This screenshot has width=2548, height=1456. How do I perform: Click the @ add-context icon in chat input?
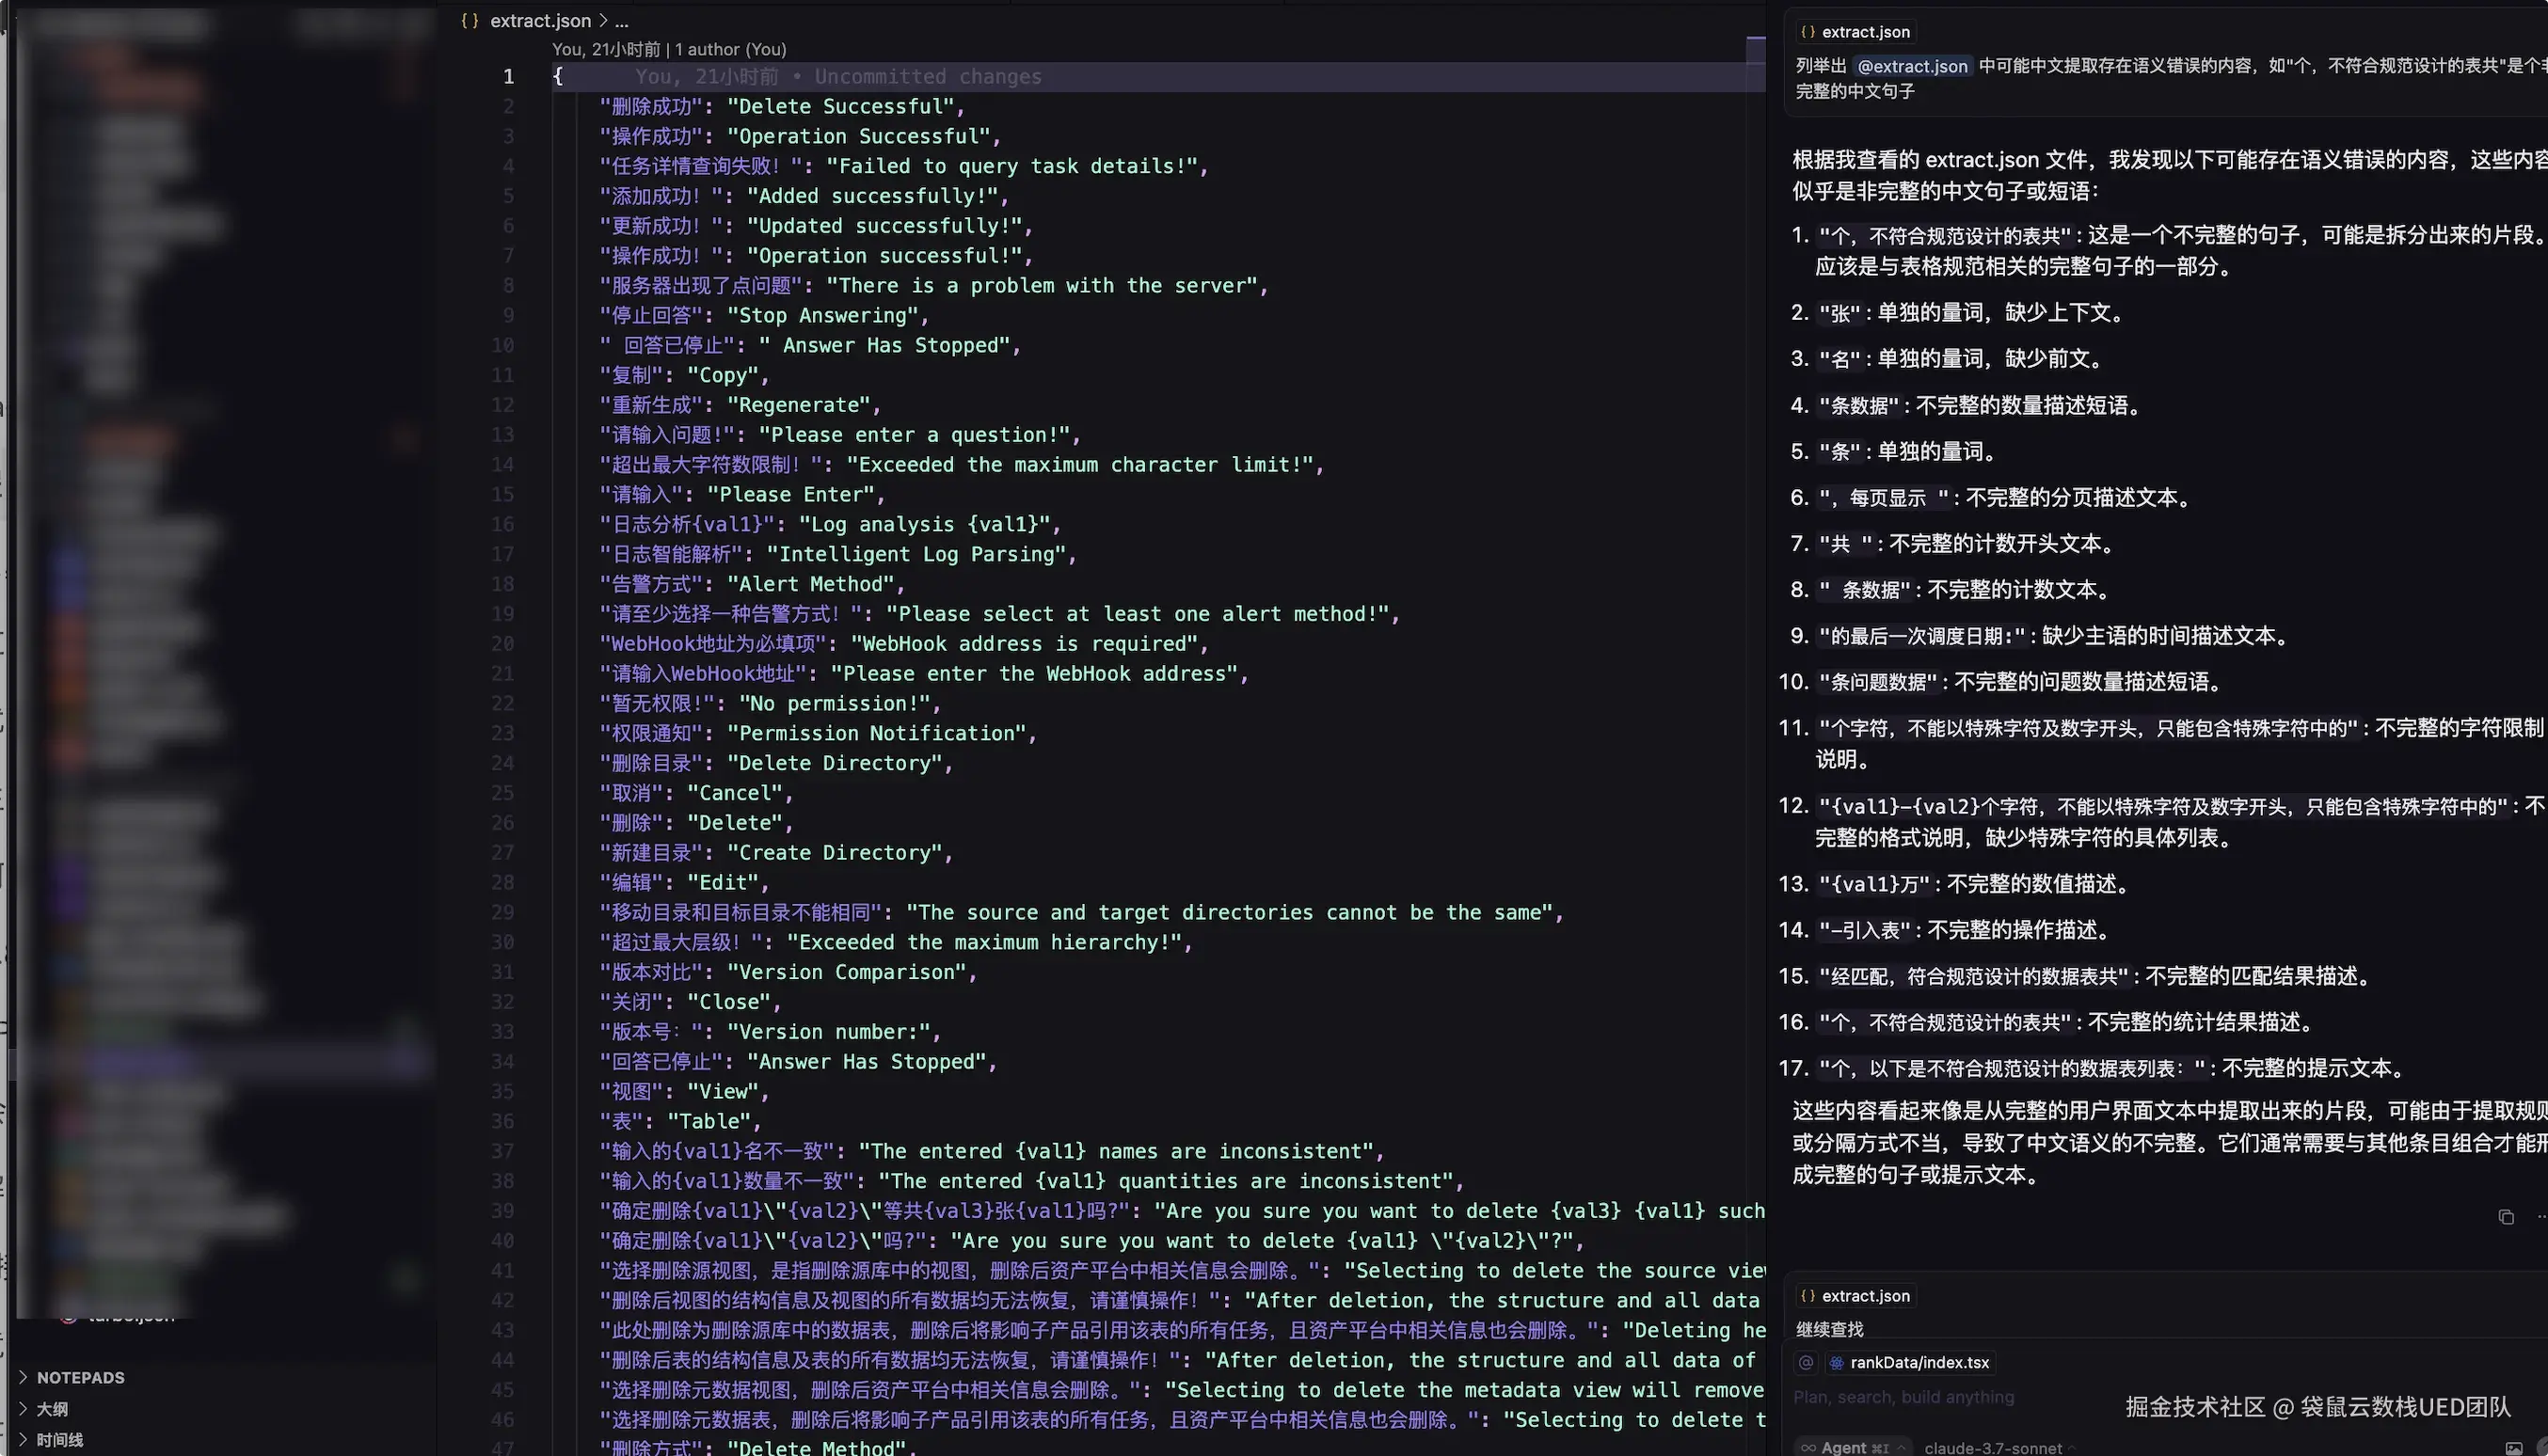tap(1806, 1362)
